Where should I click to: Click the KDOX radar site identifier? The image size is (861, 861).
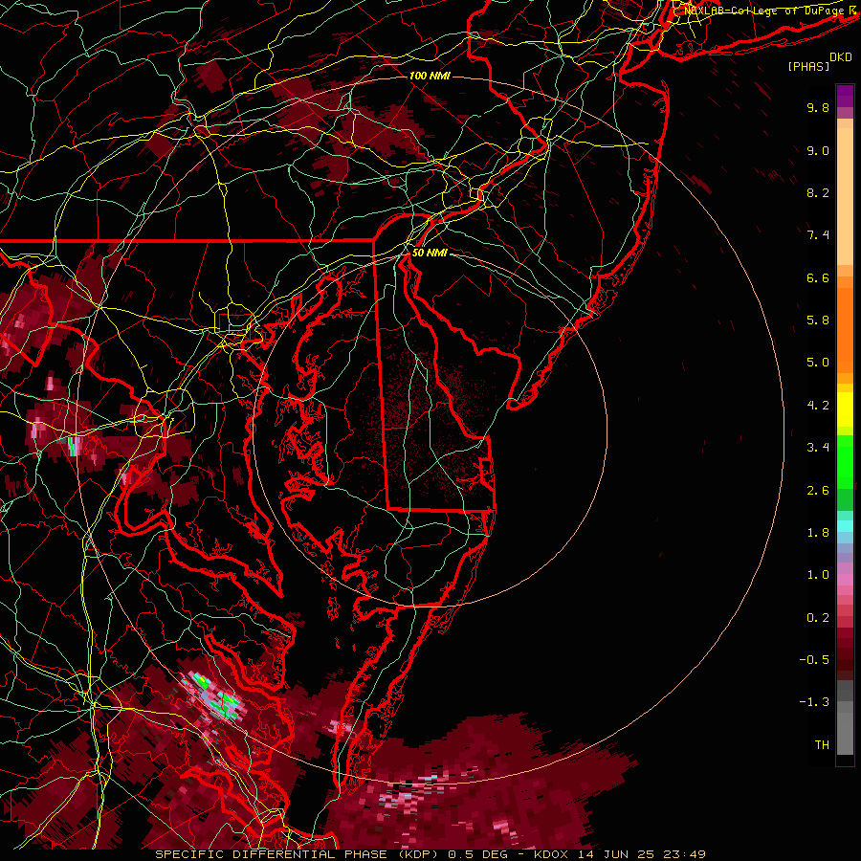[552, 854]
